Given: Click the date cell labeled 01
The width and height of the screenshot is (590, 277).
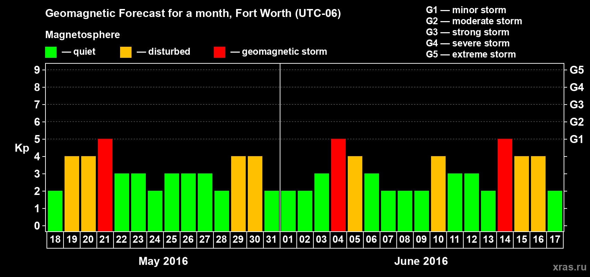Looking at the screenshot, I should click(288, 240).
